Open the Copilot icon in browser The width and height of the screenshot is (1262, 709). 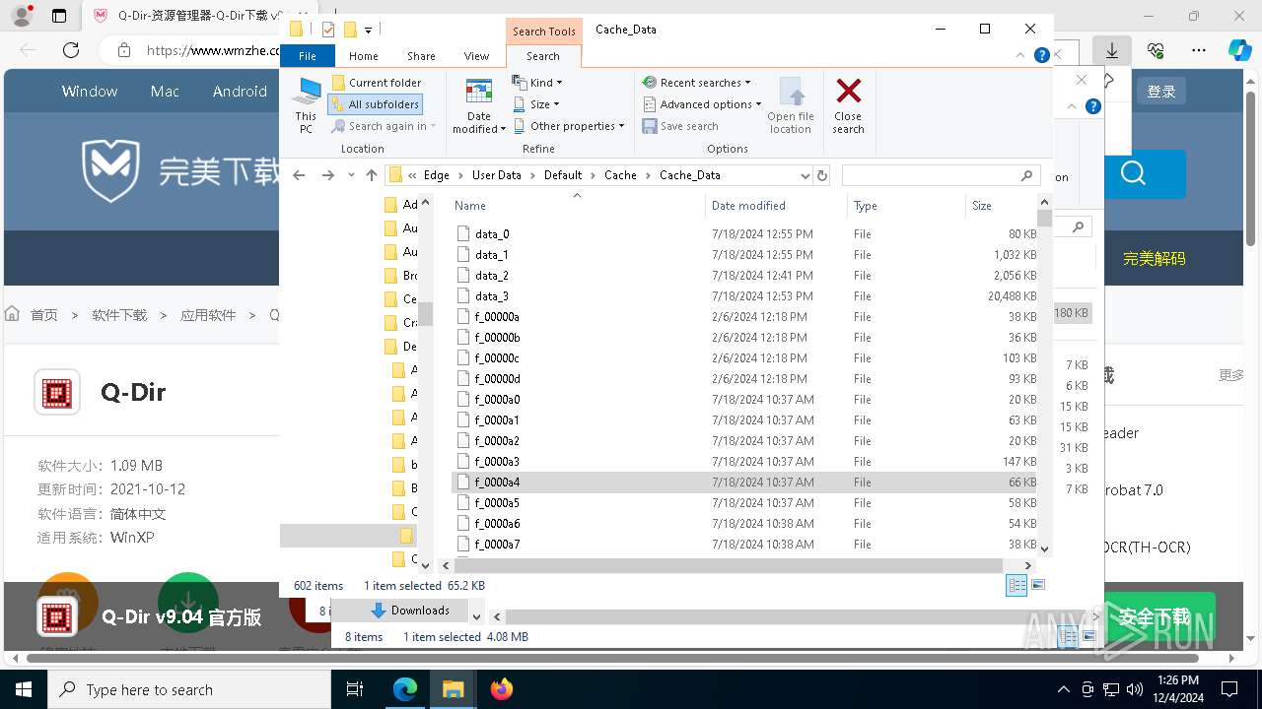tap(1240, 50)
